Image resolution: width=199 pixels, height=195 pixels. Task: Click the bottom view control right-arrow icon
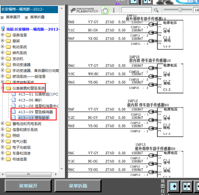click(x=174, y=186)
